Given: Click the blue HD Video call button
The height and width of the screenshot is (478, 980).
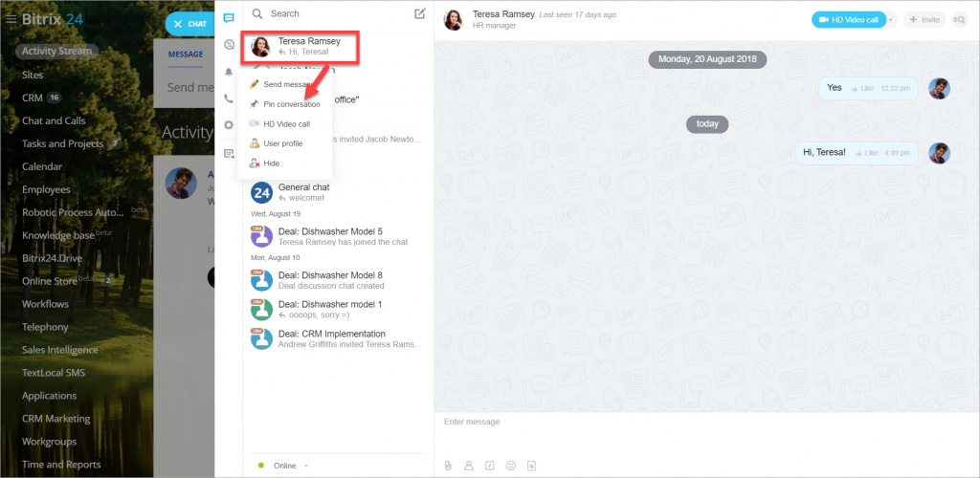Looking at the screenshot, I should tap(849, 20).
